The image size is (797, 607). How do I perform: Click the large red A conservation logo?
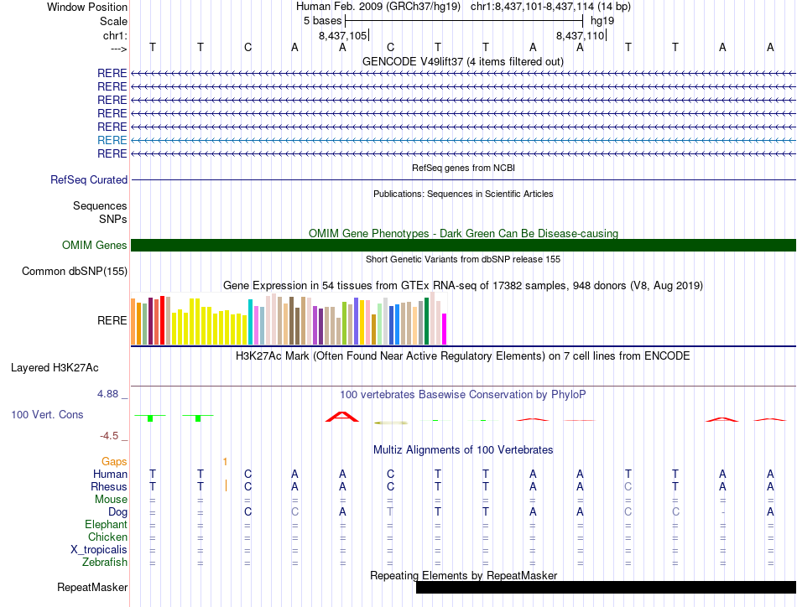[x=342, y=417]
